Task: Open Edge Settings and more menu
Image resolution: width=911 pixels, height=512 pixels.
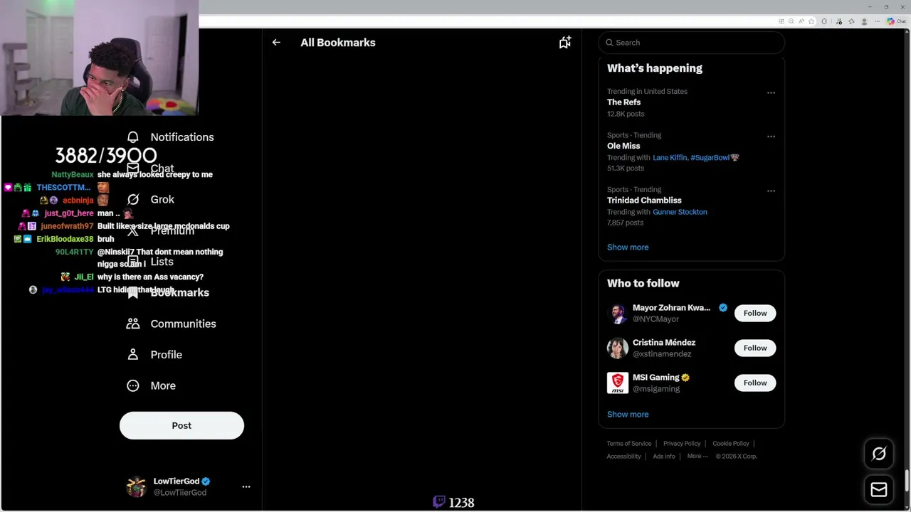Action: pyautogui.click(x=877, y=21)
